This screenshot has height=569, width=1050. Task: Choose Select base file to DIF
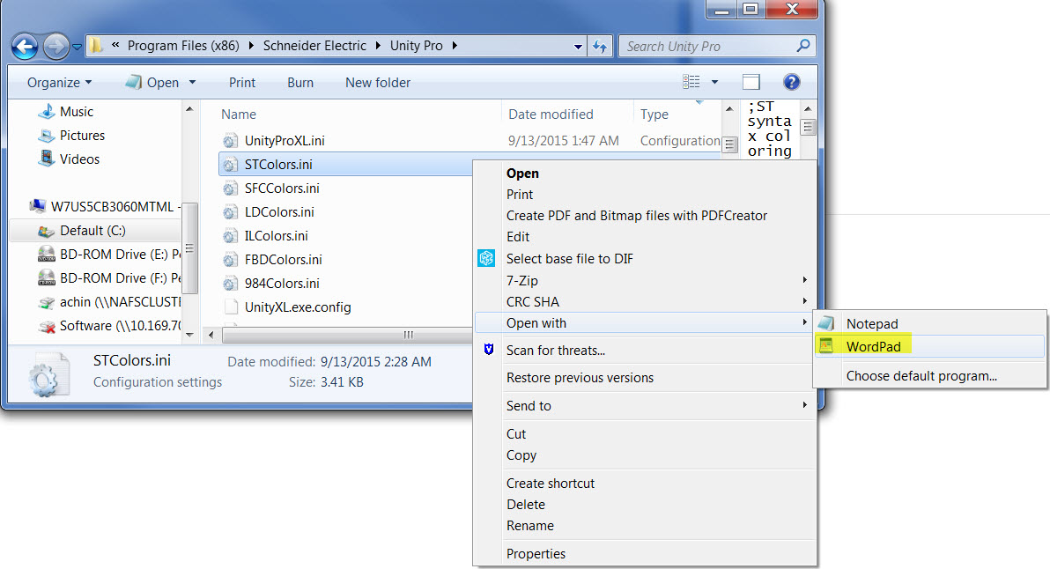pyautogui.click(x=570, y=258)
